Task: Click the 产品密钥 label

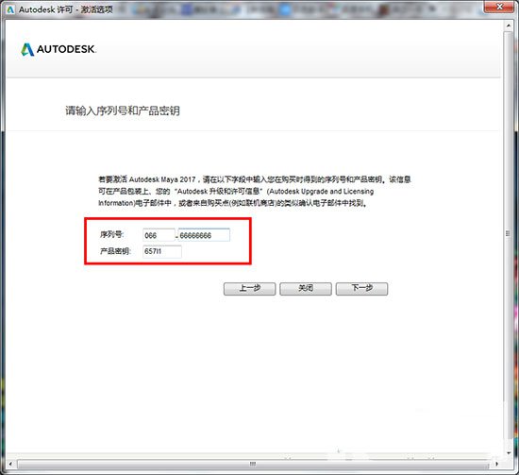Action: pyautogui.click(x=115, y=251)
